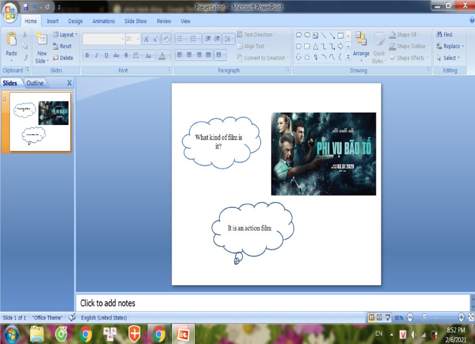Decrease the font size with Shrink Font
Image resolution: width=475 pixels, height=344 pixels.
155,39
